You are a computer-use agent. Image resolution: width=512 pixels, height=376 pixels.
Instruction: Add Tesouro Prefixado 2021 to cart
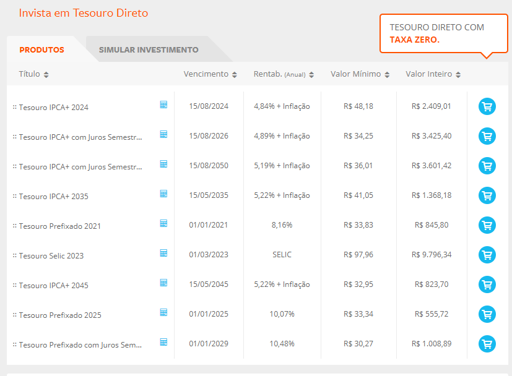point(487,225)
